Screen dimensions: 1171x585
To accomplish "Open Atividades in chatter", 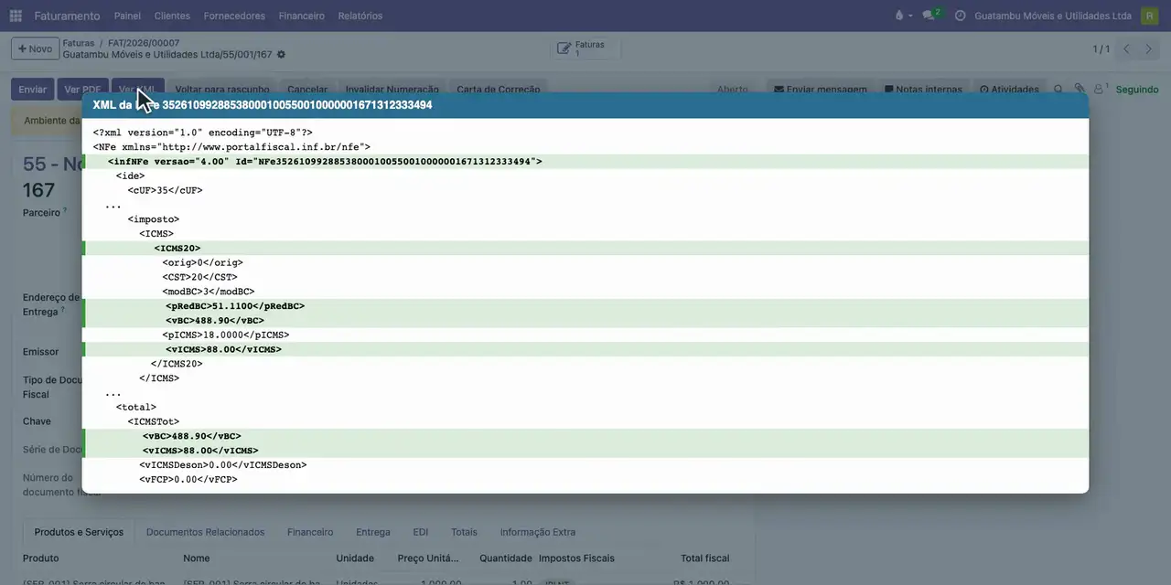I will pyautogui.click(x=1009, y=90).
